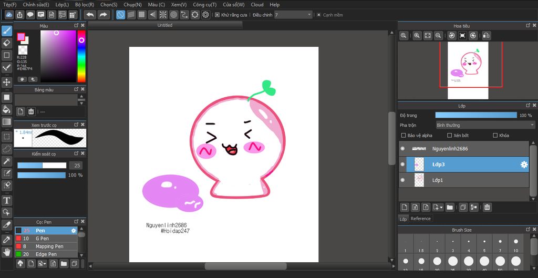This screenshot has width=538, height=278.
Task: Click the cloud save icon
Action: pos(9,15)
